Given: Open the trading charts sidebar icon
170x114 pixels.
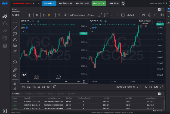Looking at the screenshot, I should coord(5,16).
